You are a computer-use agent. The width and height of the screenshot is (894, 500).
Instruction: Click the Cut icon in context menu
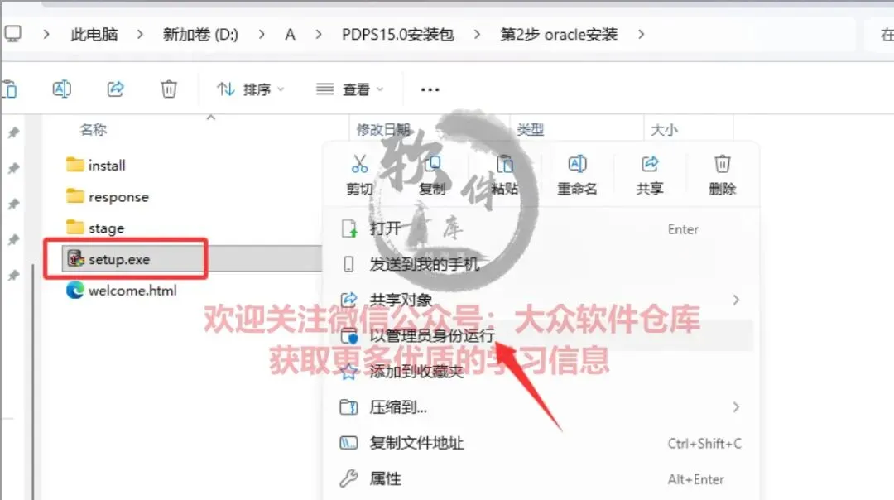[359, 164]
